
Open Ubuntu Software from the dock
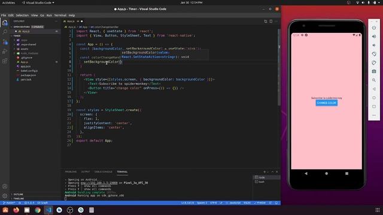[5, 210]
